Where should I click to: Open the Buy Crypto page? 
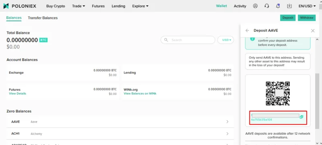pyautogui.click(x=56, y=6)
